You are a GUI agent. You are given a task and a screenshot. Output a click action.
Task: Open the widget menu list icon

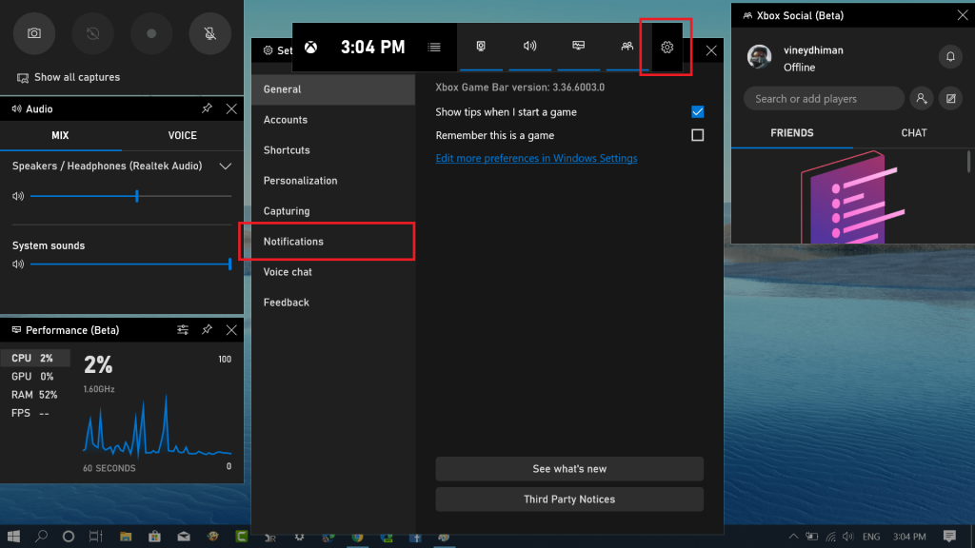click(x=434, y=48)
